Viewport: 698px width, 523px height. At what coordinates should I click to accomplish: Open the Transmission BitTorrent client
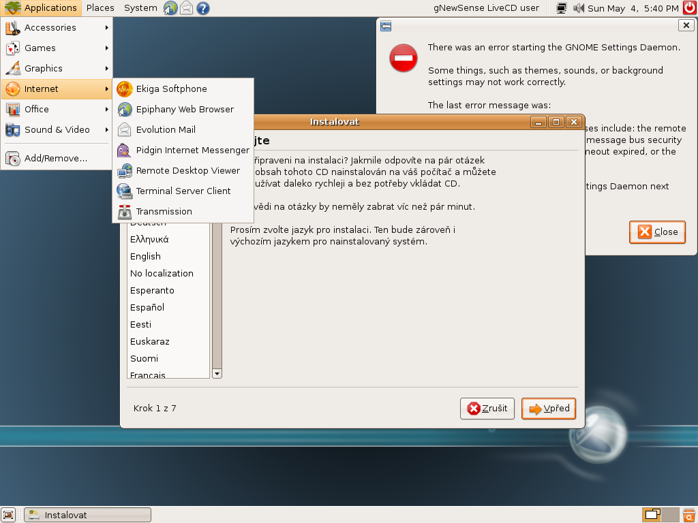183,212
